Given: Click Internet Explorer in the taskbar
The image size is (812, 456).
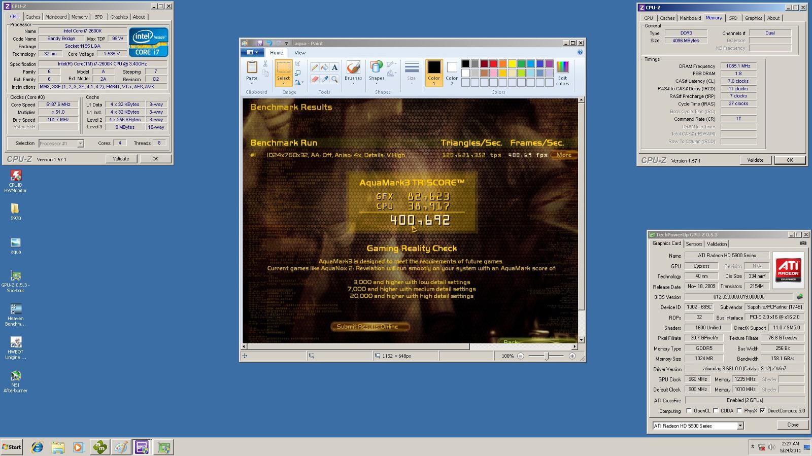Looking at the screenshot, I should pyautogui.click(x=37, y=447).
